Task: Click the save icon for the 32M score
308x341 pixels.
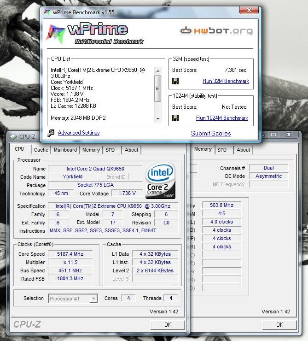Action: click(x=175, y=81)
